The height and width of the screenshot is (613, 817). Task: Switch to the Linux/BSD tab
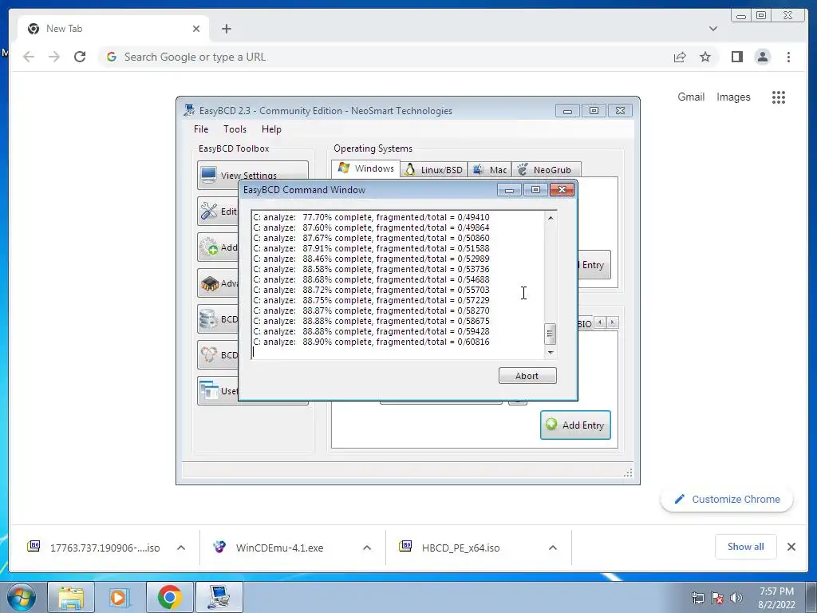434,170
